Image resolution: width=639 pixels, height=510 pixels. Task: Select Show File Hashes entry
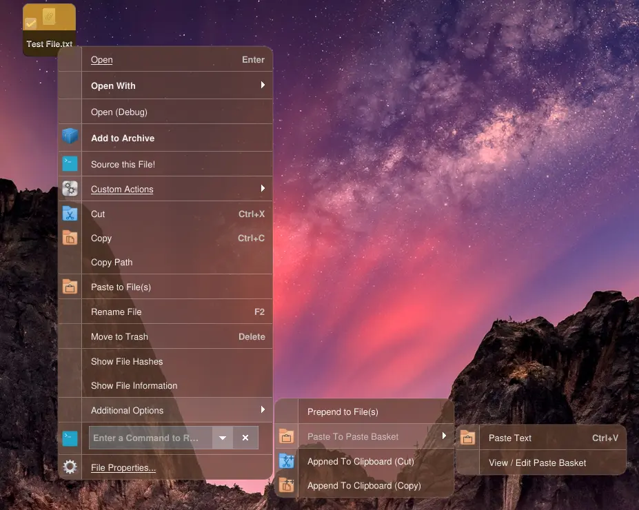tap(127, 361)
